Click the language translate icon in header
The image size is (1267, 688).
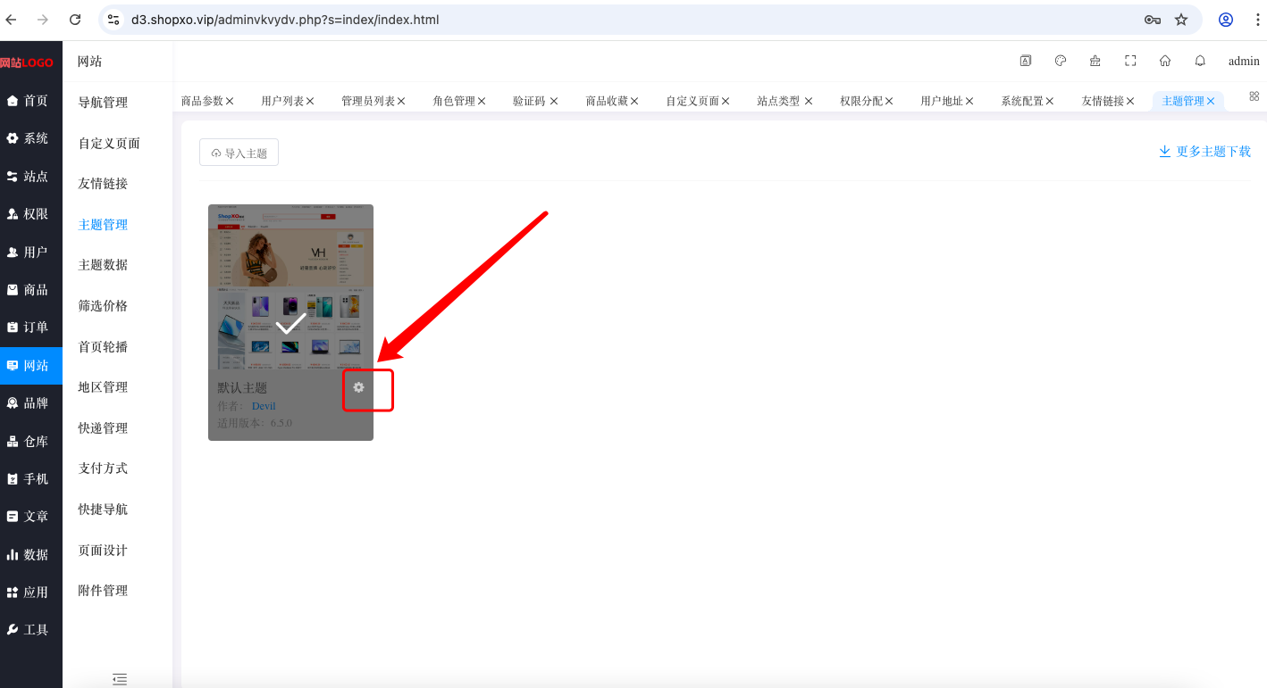click(1026, 61)
